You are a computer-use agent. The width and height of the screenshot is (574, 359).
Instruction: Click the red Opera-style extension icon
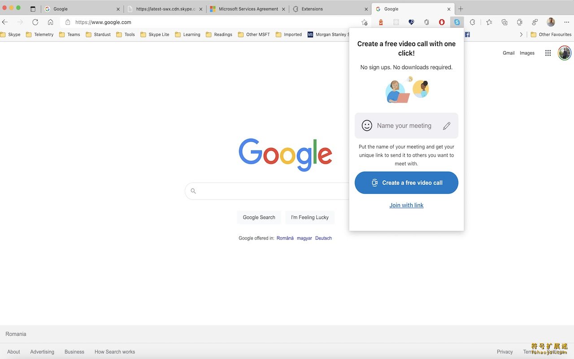[x=442, y=22]
